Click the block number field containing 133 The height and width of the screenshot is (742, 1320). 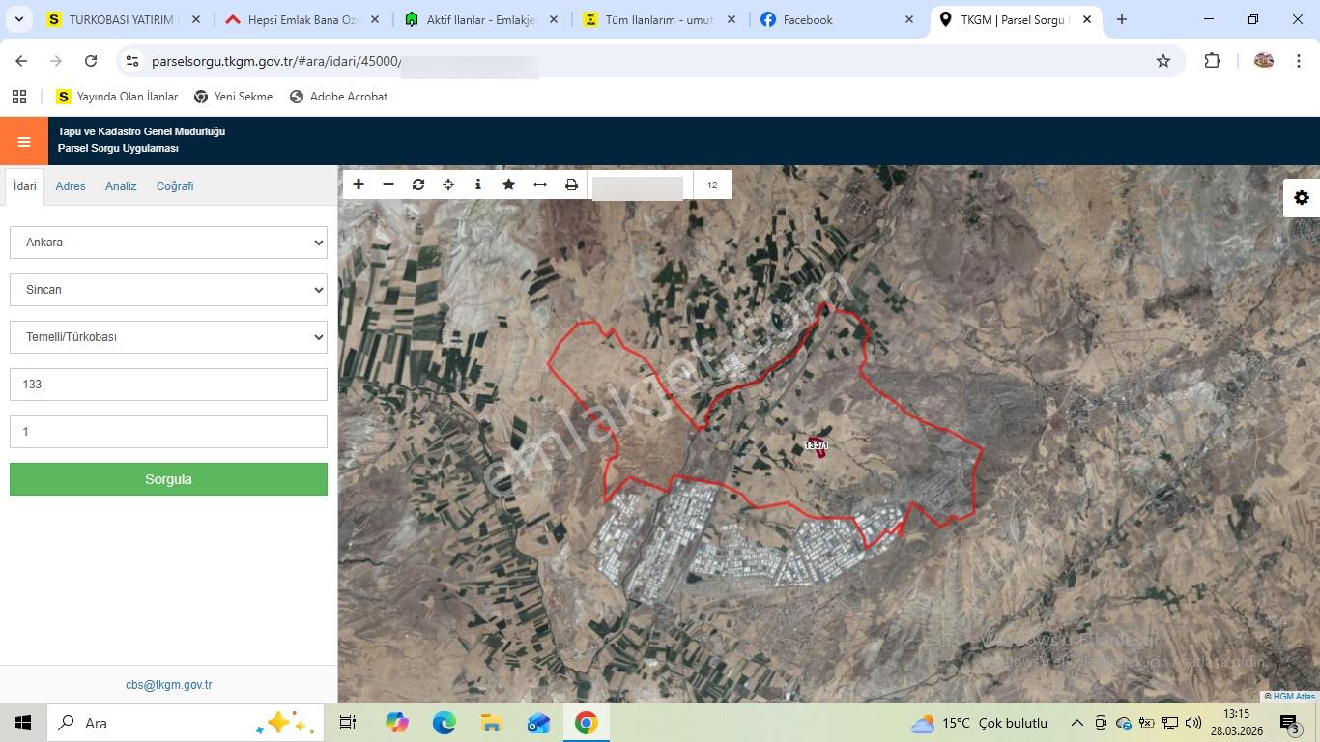[168, 385]
